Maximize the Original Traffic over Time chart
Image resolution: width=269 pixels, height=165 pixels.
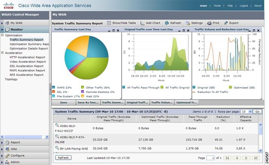(x=184, y=31)
